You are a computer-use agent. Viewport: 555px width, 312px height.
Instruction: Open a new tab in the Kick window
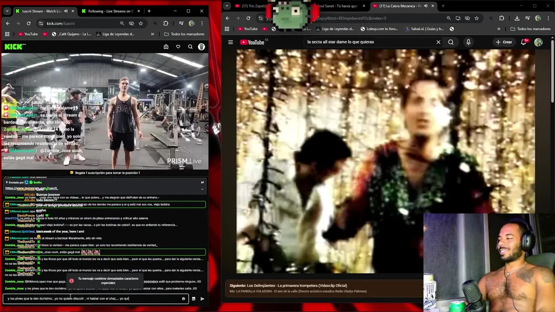(149, 11)
